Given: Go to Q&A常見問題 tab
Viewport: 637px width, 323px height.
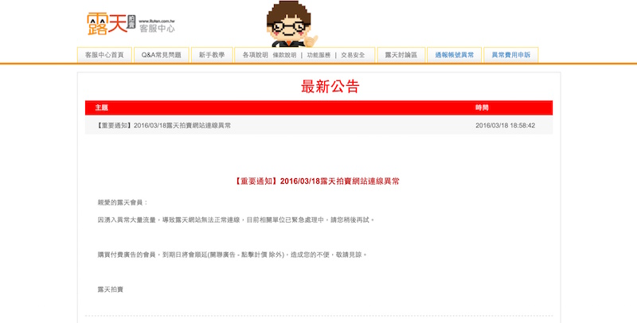Looking at the screenshot, I should click(162, 55).
